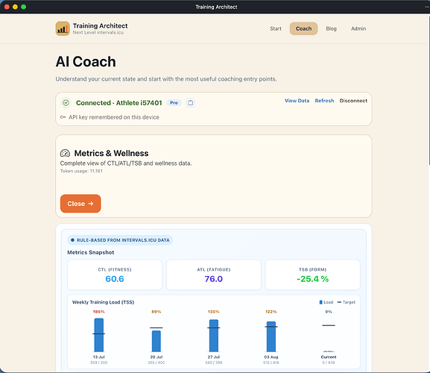Click the Load legend marker in chart
This screenshot has width=430, height=373.
click(x=321, y=302)
